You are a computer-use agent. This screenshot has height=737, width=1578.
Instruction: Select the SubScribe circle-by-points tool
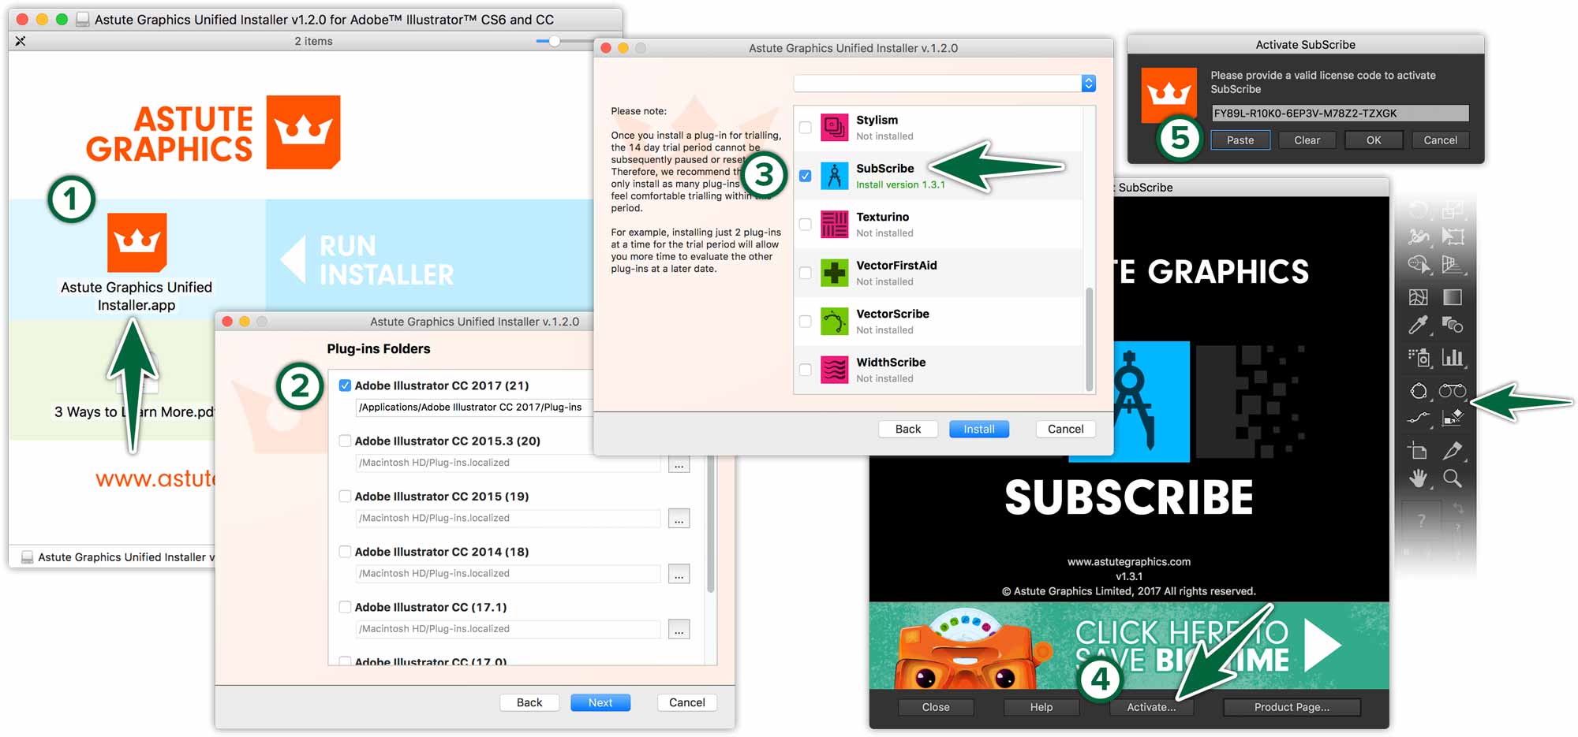1419,391
